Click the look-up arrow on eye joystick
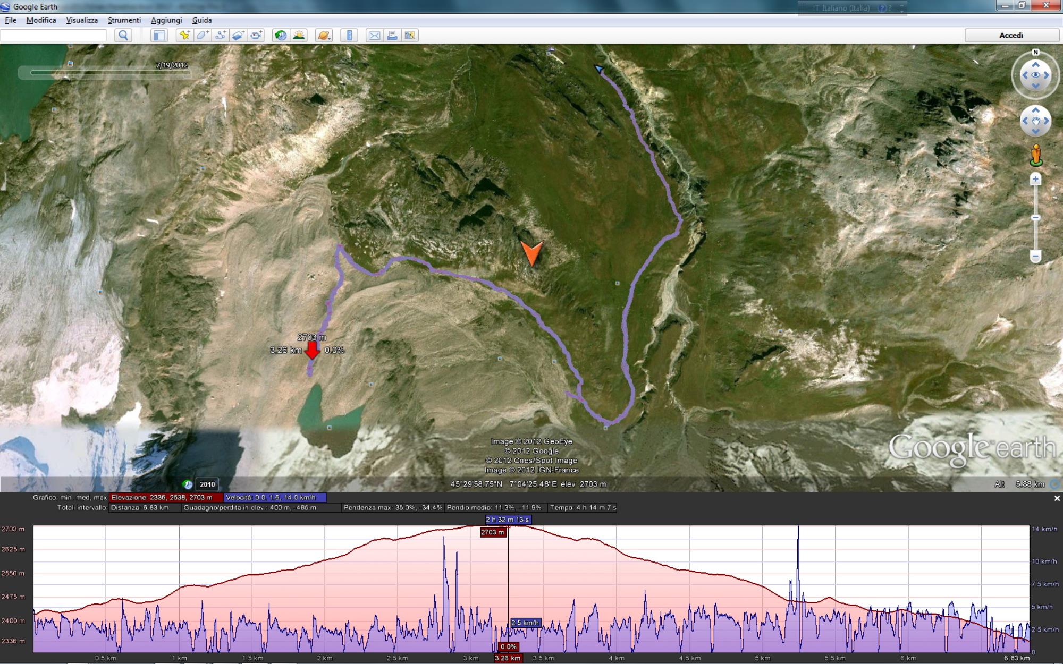 1035,64
